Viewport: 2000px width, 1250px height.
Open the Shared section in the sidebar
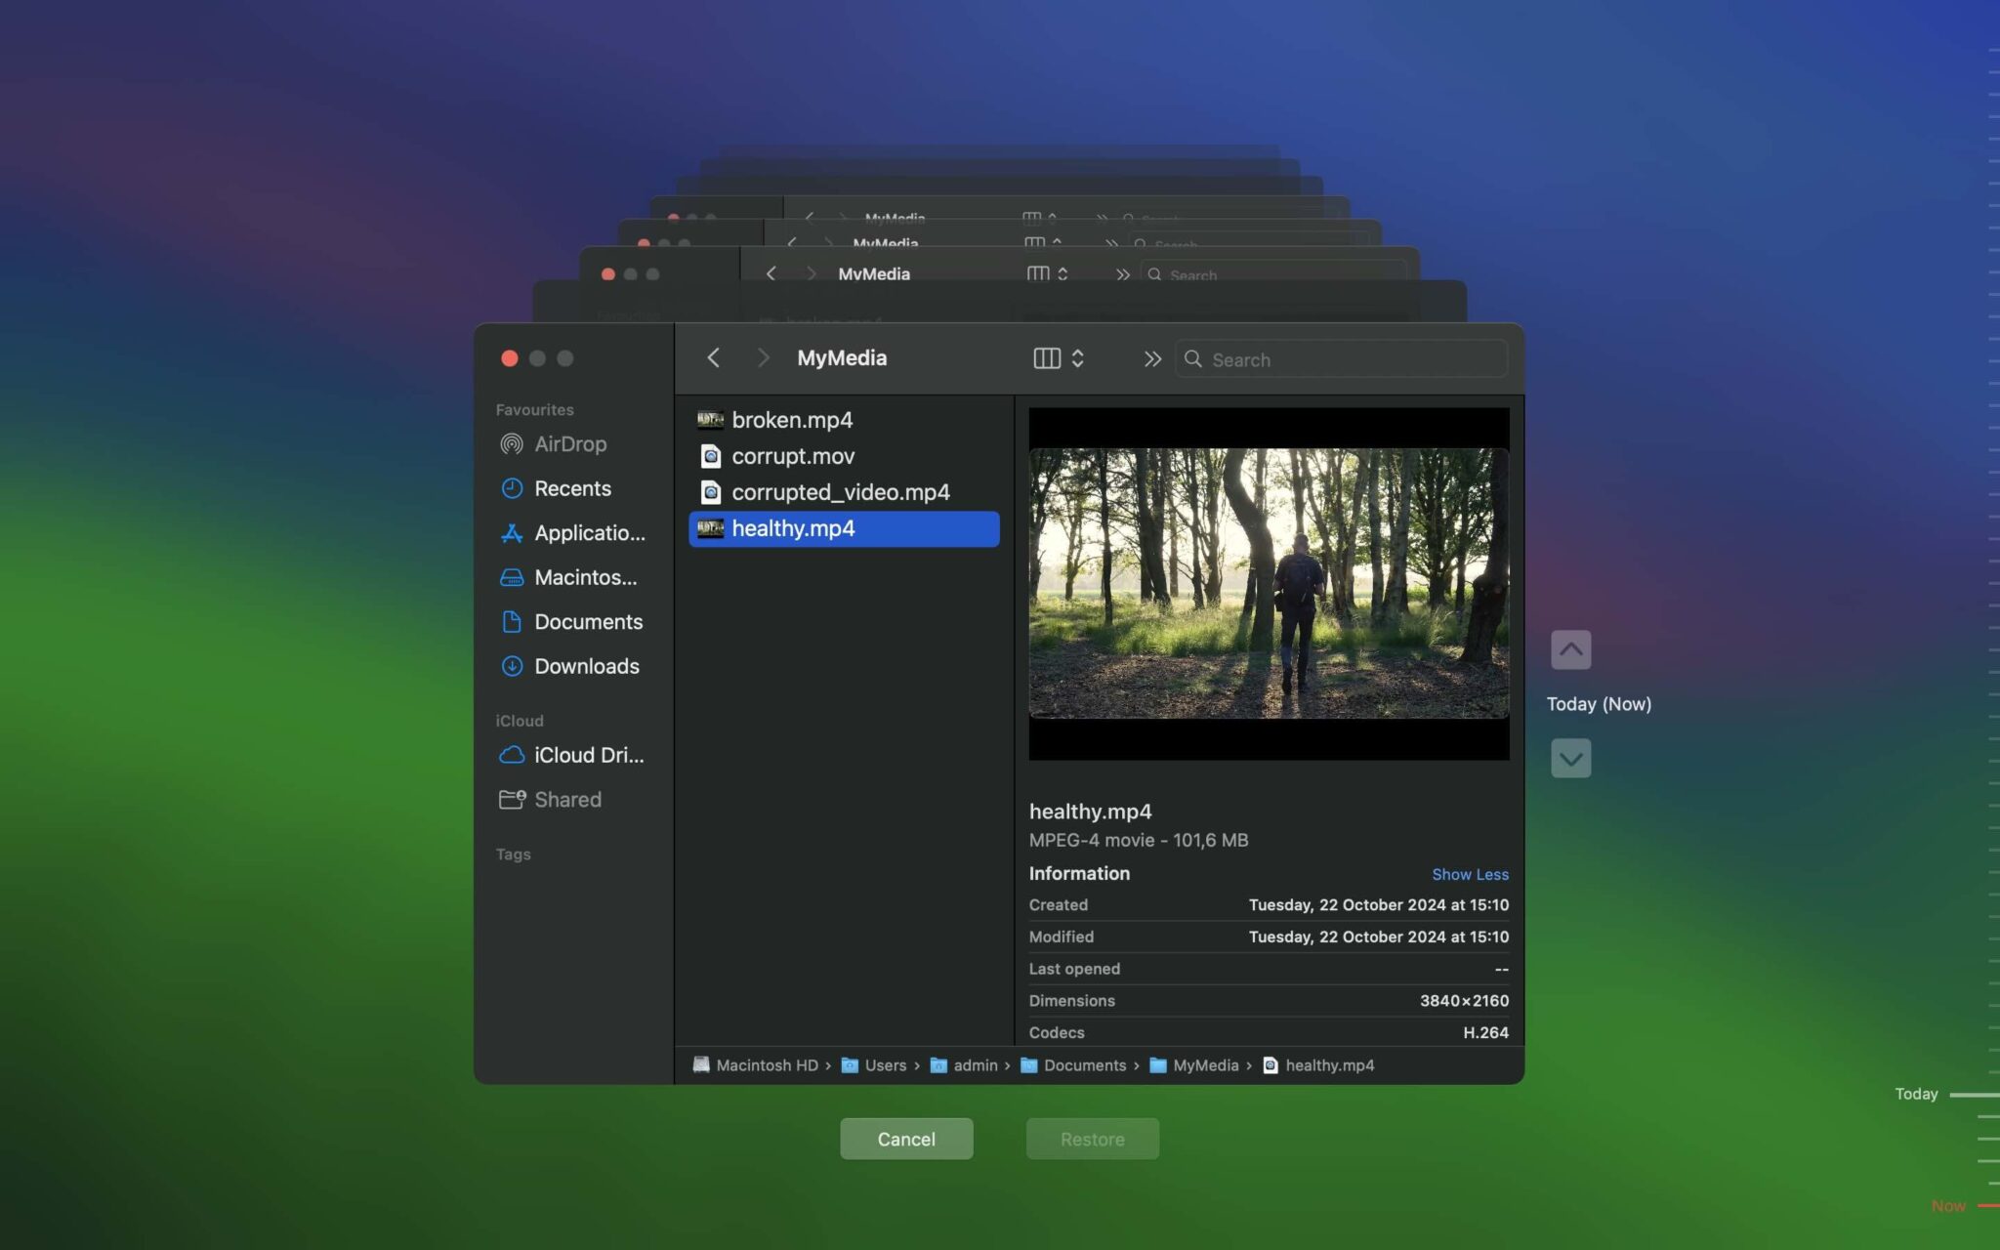[x=566, y=799]
